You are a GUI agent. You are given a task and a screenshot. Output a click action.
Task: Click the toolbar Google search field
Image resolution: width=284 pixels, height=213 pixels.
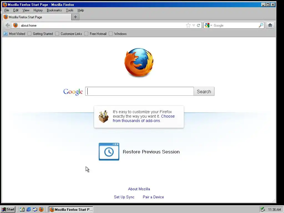pos(235,25)
